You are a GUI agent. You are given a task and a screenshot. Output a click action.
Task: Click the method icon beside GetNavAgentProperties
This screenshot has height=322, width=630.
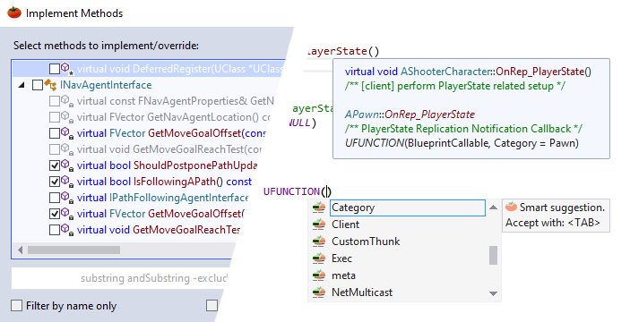[x=67, y=101]
